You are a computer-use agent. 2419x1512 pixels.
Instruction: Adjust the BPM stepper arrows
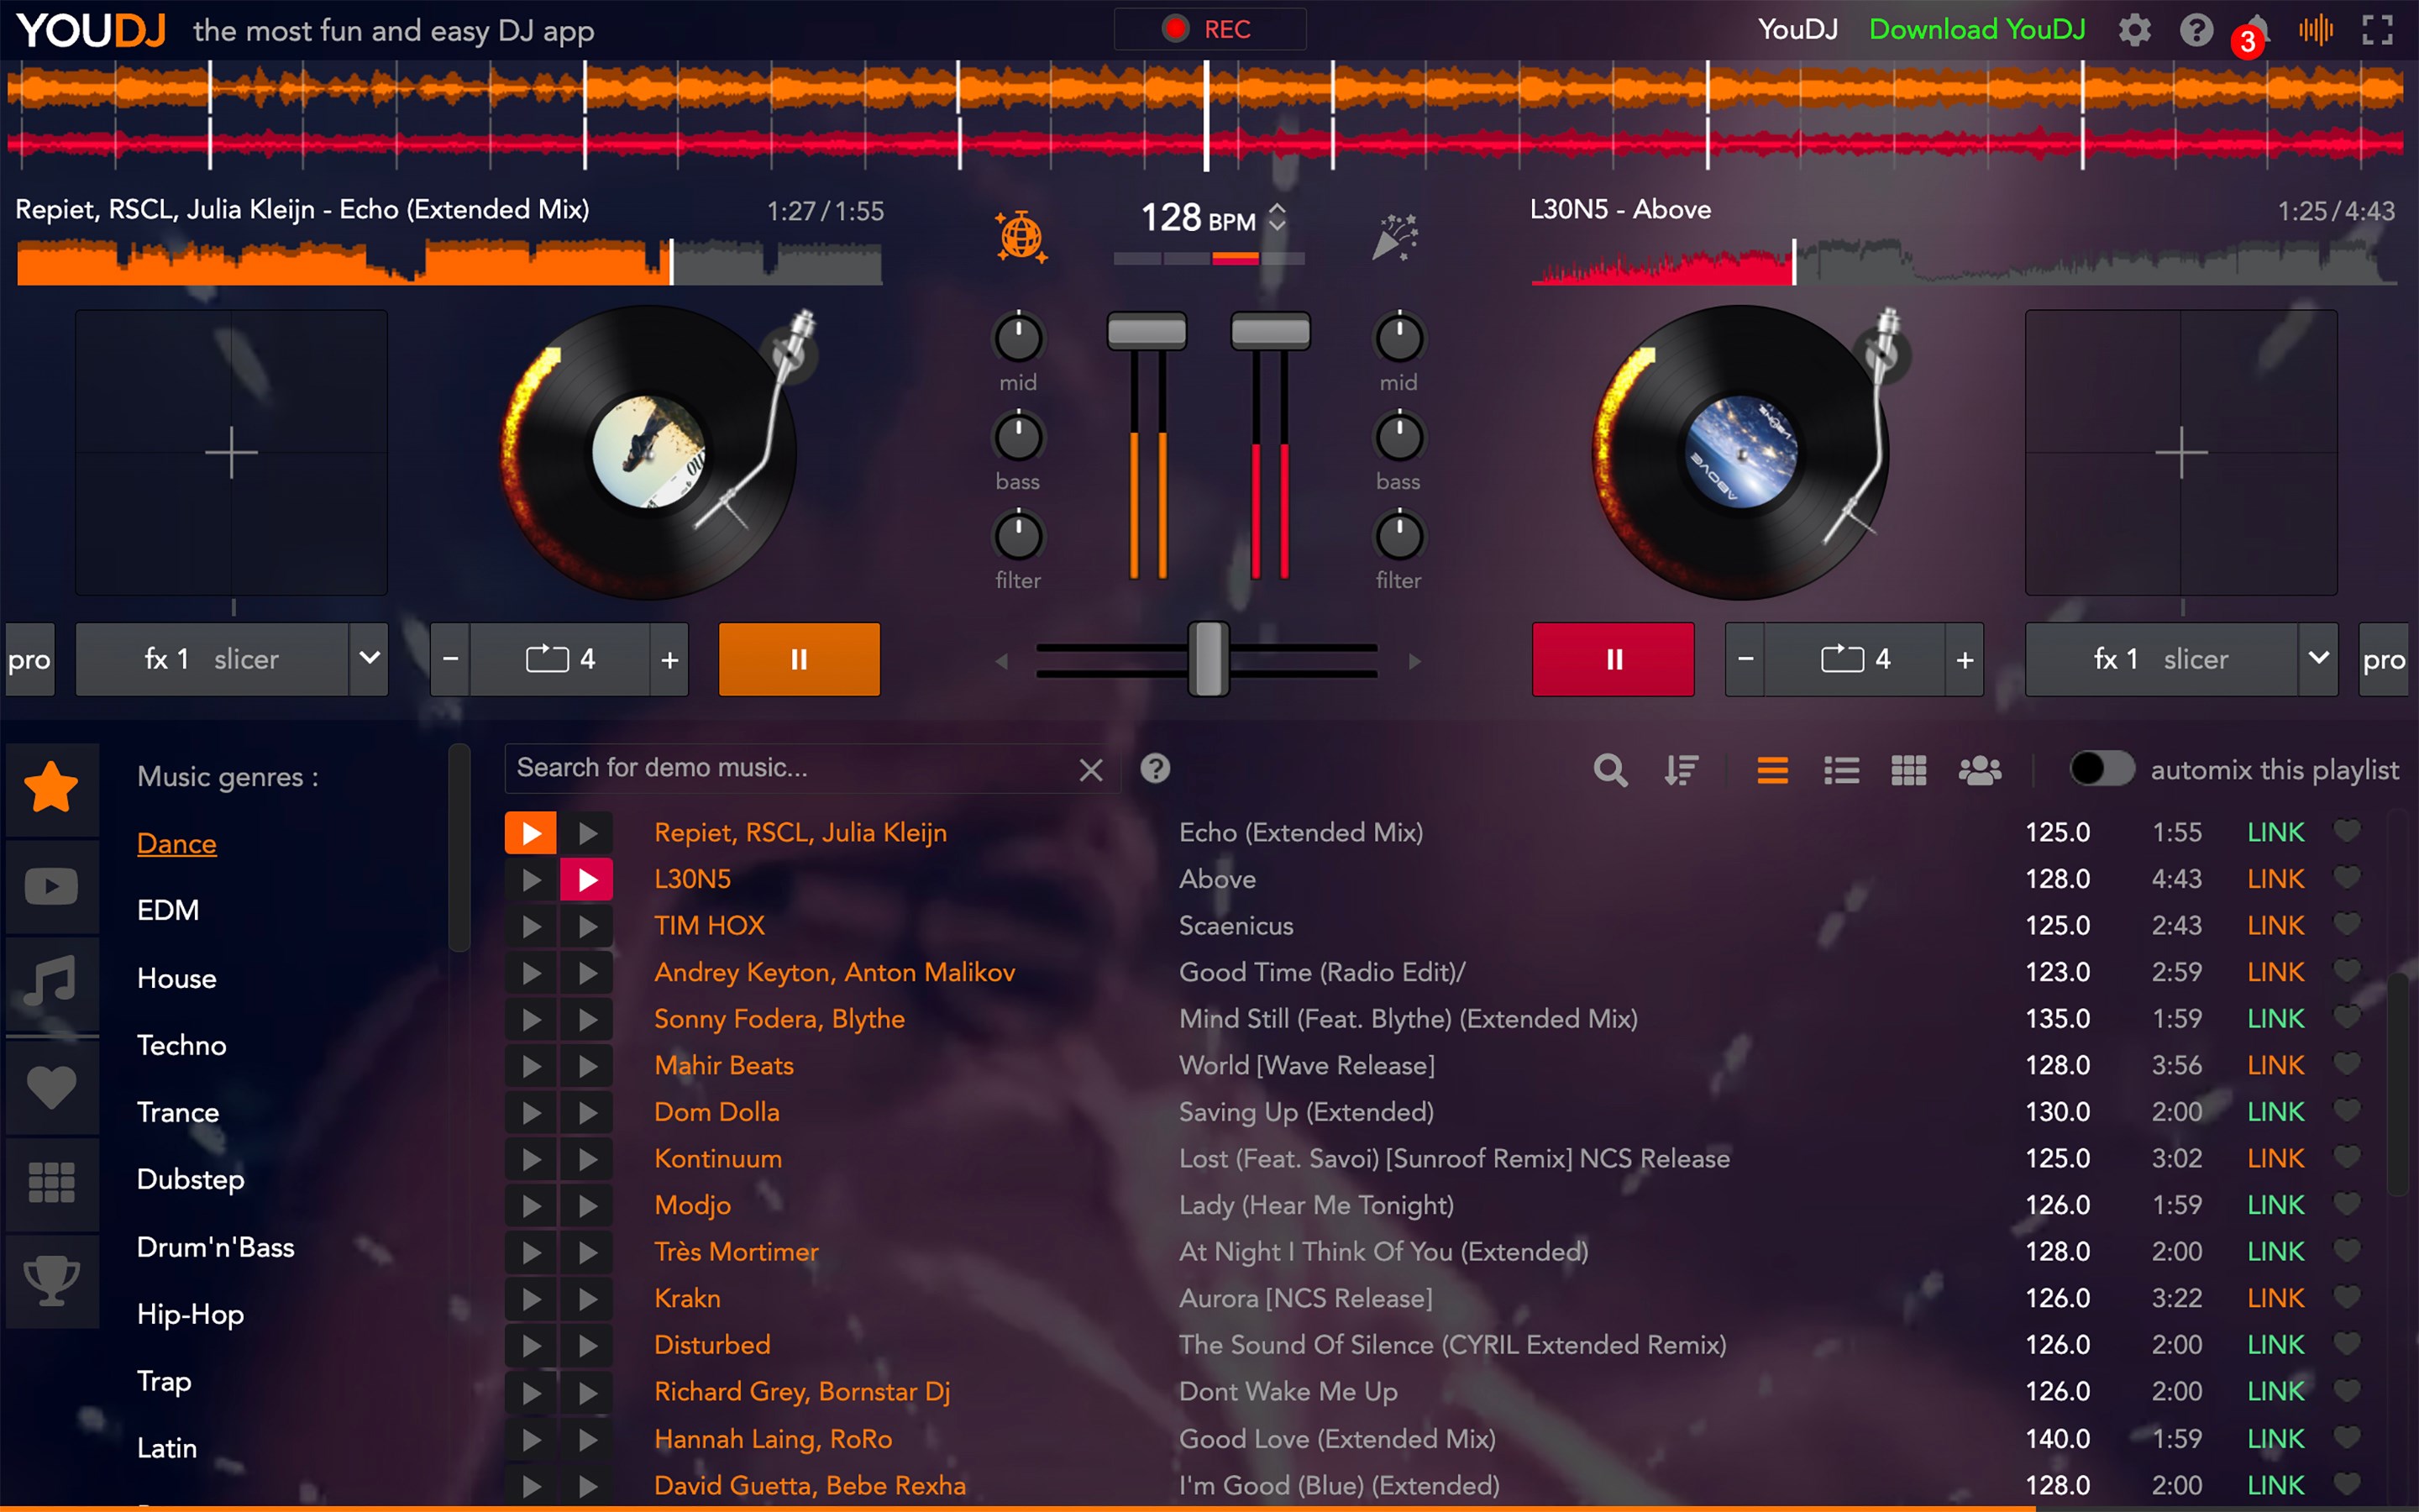1277,218
